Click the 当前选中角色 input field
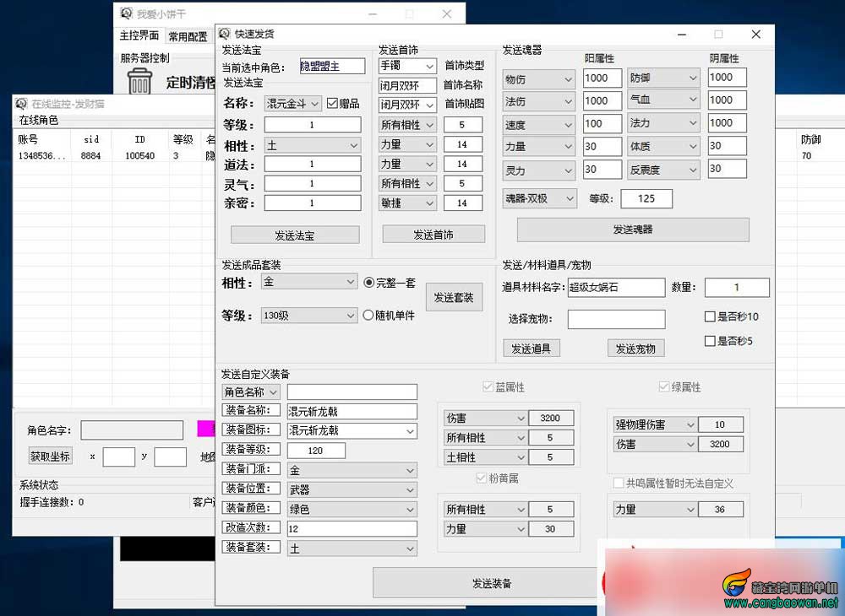845x616 pixels. pyautogui.click(x=332, y=66)
